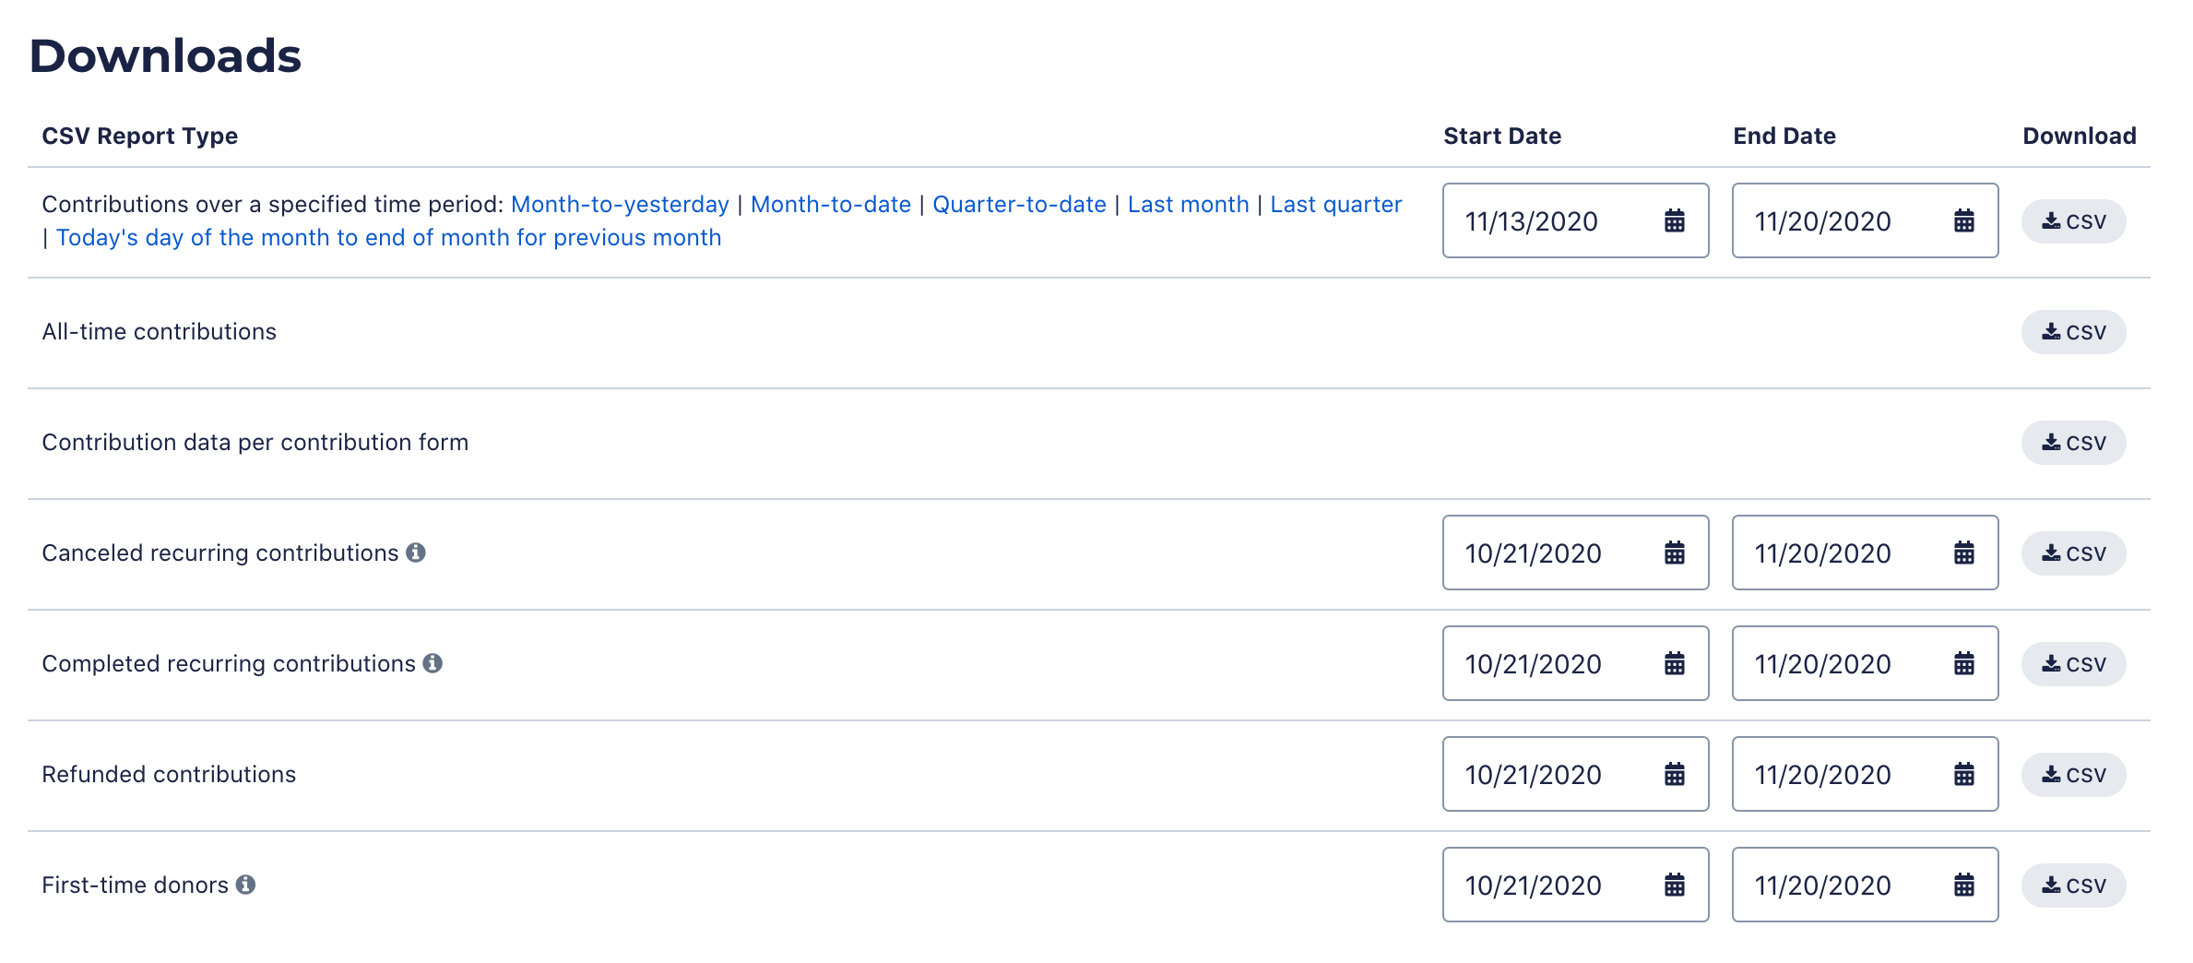The width and height of the screenshot is (2193, 963).
Task: Choose the Last quarter link
Action: click(1335, 204)
